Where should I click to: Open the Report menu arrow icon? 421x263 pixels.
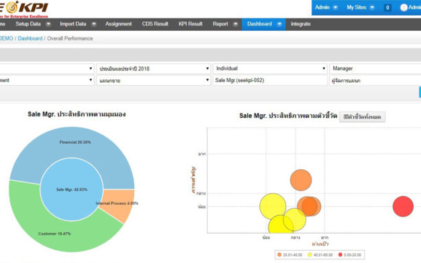pos(235,24)
